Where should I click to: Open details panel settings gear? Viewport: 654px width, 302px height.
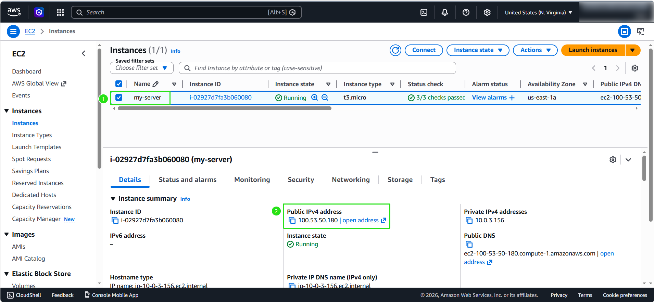[x=613, y=160]
